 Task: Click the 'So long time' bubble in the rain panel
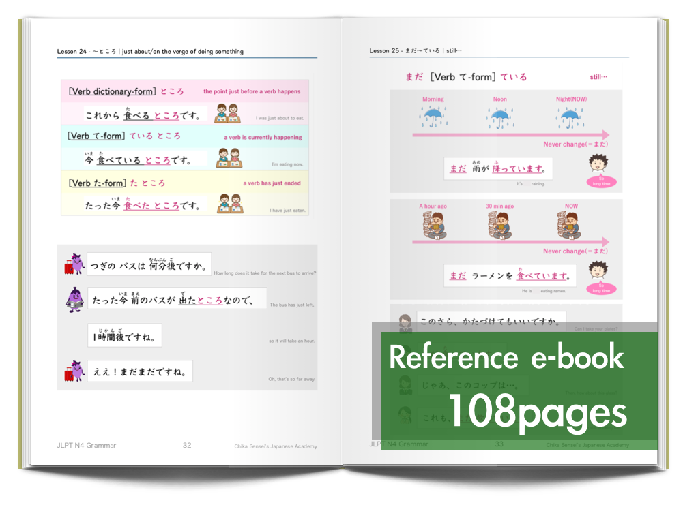tap(601, 181)
